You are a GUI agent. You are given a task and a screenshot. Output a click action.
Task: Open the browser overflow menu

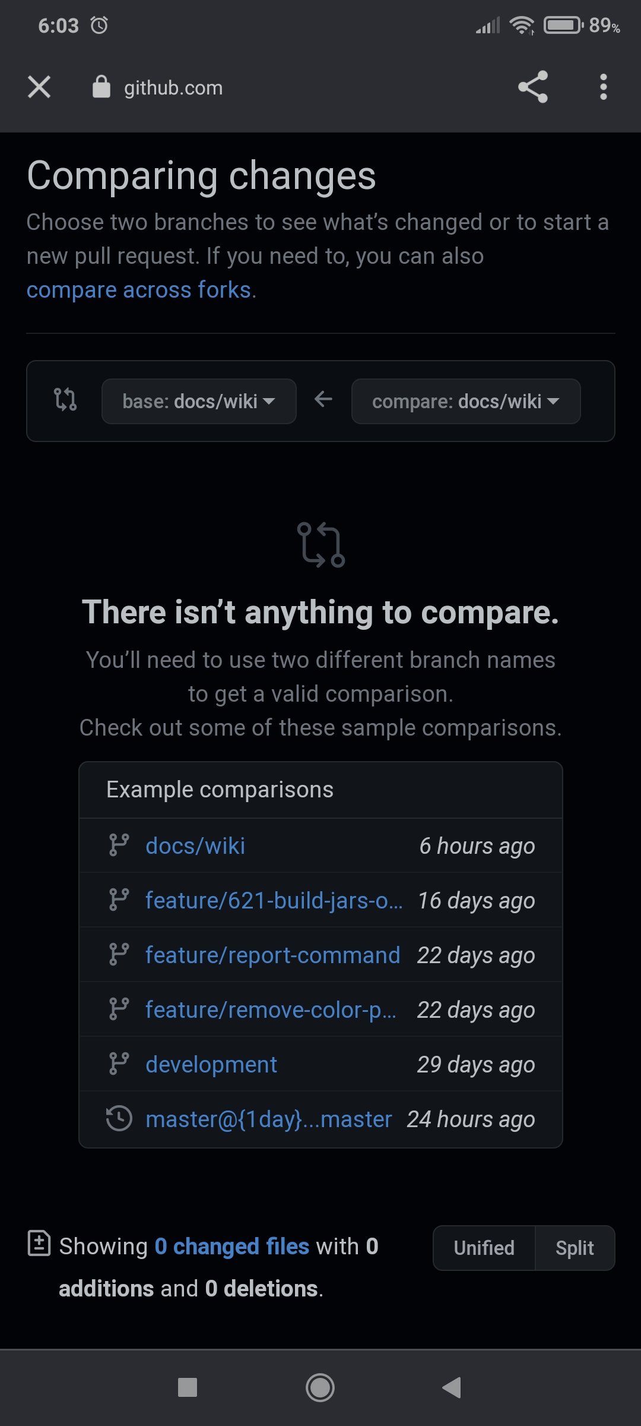tap(603, 87)
